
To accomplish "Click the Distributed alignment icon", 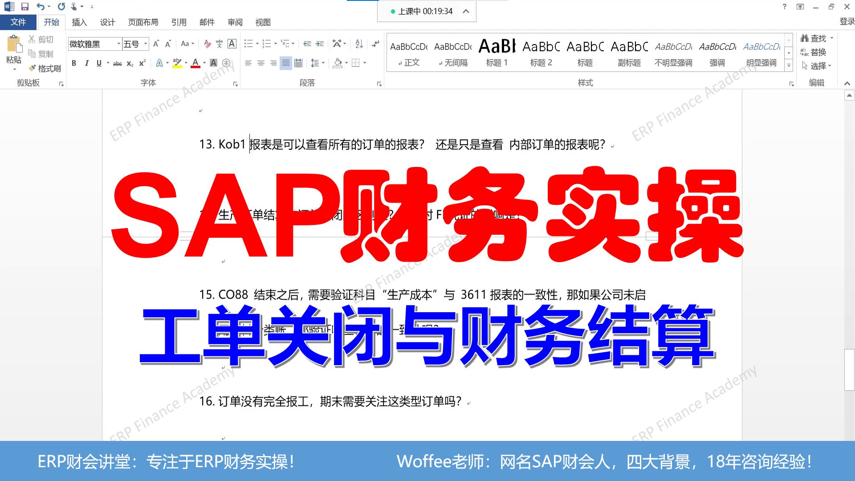I will (x=298, y=63).
